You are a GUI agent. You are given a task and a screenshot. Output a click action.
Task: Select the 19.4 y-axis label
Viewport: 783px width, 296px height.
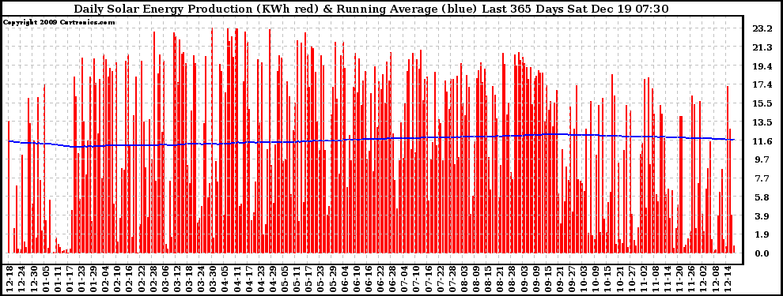762,66
